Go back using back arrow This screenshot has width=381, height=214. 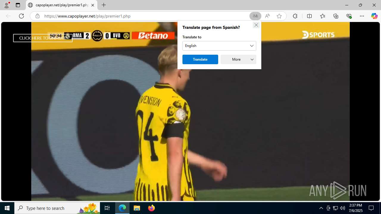8,16
